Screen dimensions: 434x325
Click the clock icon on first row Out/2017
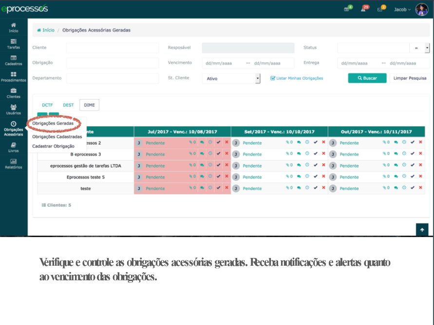tap(404, 143)
